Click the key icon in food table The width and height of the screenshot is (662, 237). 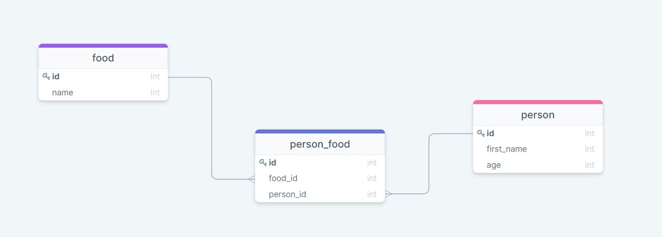(x=46, y=77)
